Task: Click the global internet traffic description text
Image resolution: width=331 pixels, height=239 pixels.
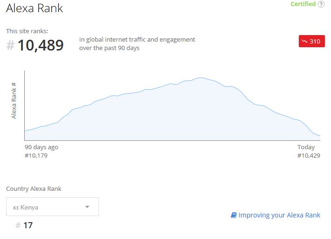Action: (x=137, y=44)
